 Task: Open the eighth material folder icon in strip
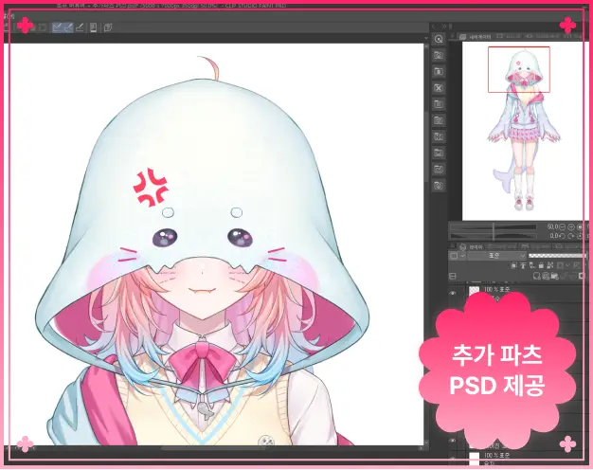[x=439, y=153]
